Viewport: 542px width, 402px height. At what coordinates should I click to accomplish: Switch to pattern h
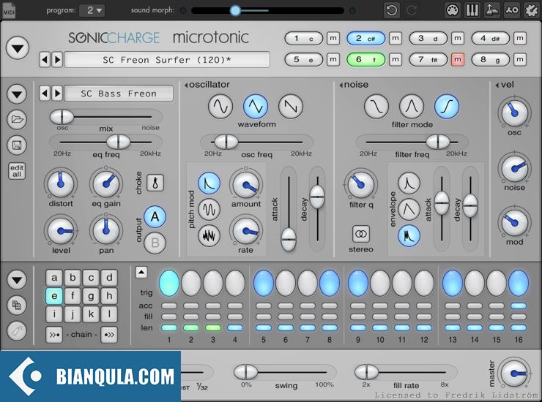tap(109, 296)
